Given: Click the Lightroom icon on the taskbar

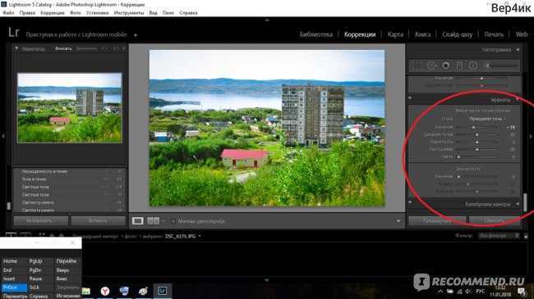Looking at the screenshot, I should (x=162, y=291).
